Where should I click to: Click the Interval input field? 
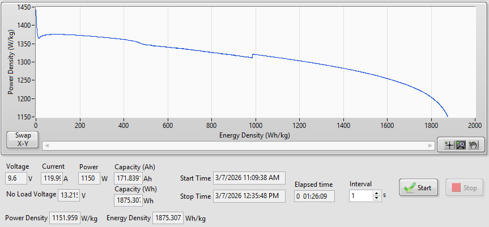359,195
